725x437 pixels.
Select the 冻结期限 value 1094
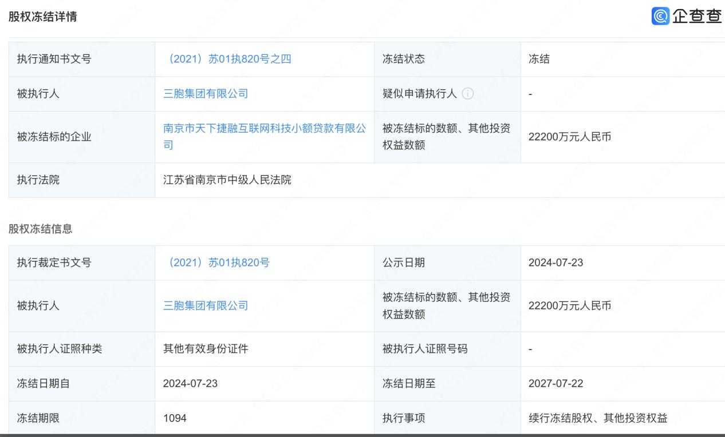(x=175, y=418)
